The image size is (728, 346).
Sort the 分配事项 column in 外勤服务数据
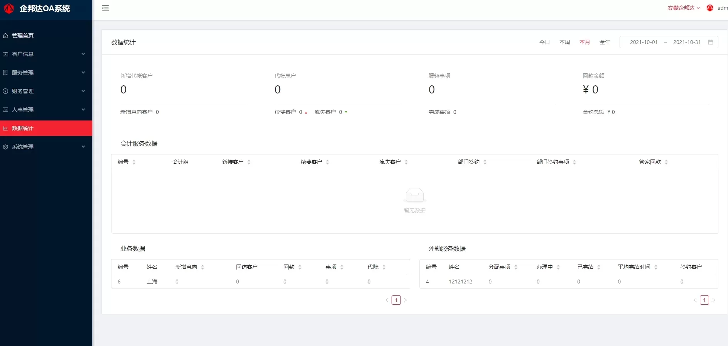(x=516, y=267)
